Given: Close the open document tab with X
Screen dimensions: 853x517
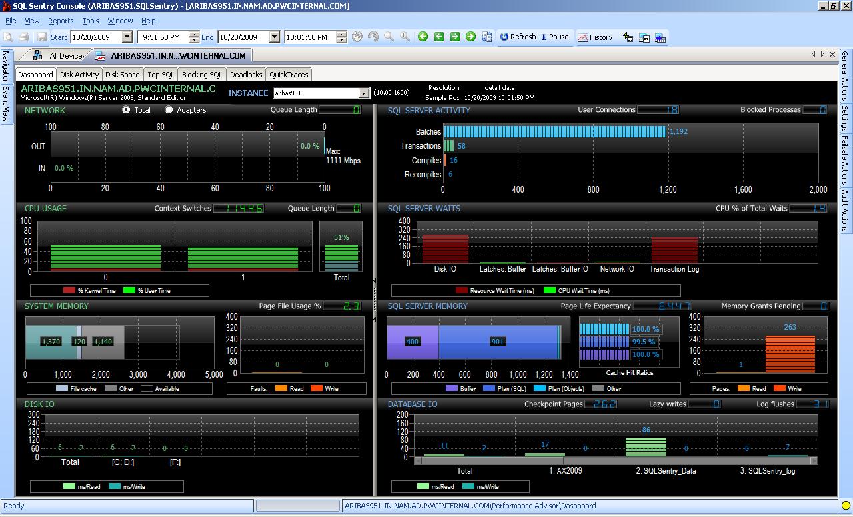Looking at the screenshot, I should (832, 55).
